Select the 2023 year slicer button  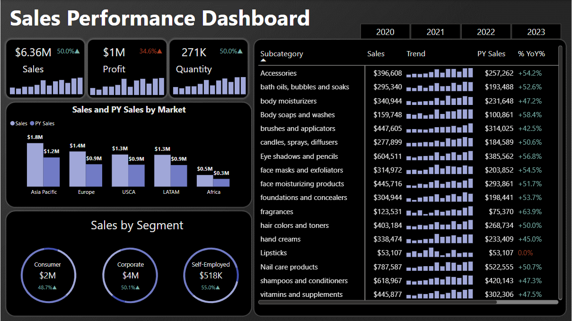tap(536, 32)
